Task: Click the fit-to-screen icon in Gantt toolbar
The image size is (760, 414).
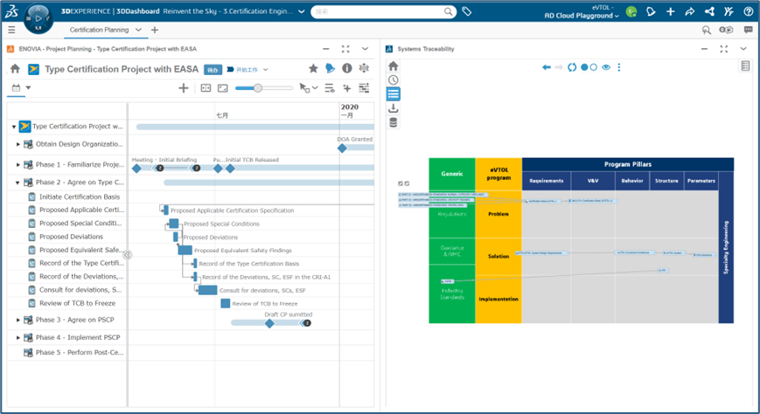Action: [222, 88]
